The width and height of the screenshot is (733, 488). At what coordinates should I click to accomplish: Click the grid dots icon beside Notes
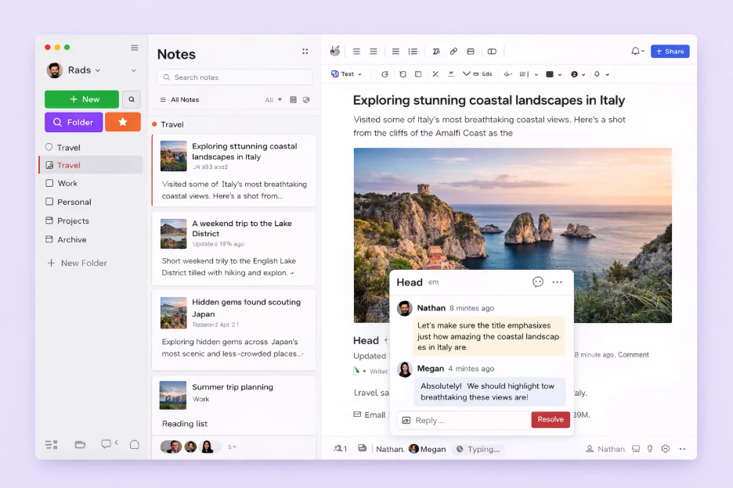pyautogui.click(x=305, y=52)
